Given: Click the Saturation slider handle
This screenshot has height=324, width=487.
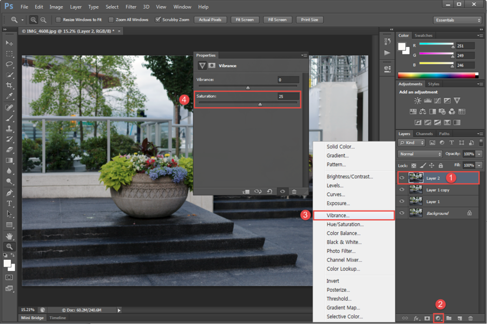Looking at the screenshot, I should pyautogui.click(x=260, y=104).
